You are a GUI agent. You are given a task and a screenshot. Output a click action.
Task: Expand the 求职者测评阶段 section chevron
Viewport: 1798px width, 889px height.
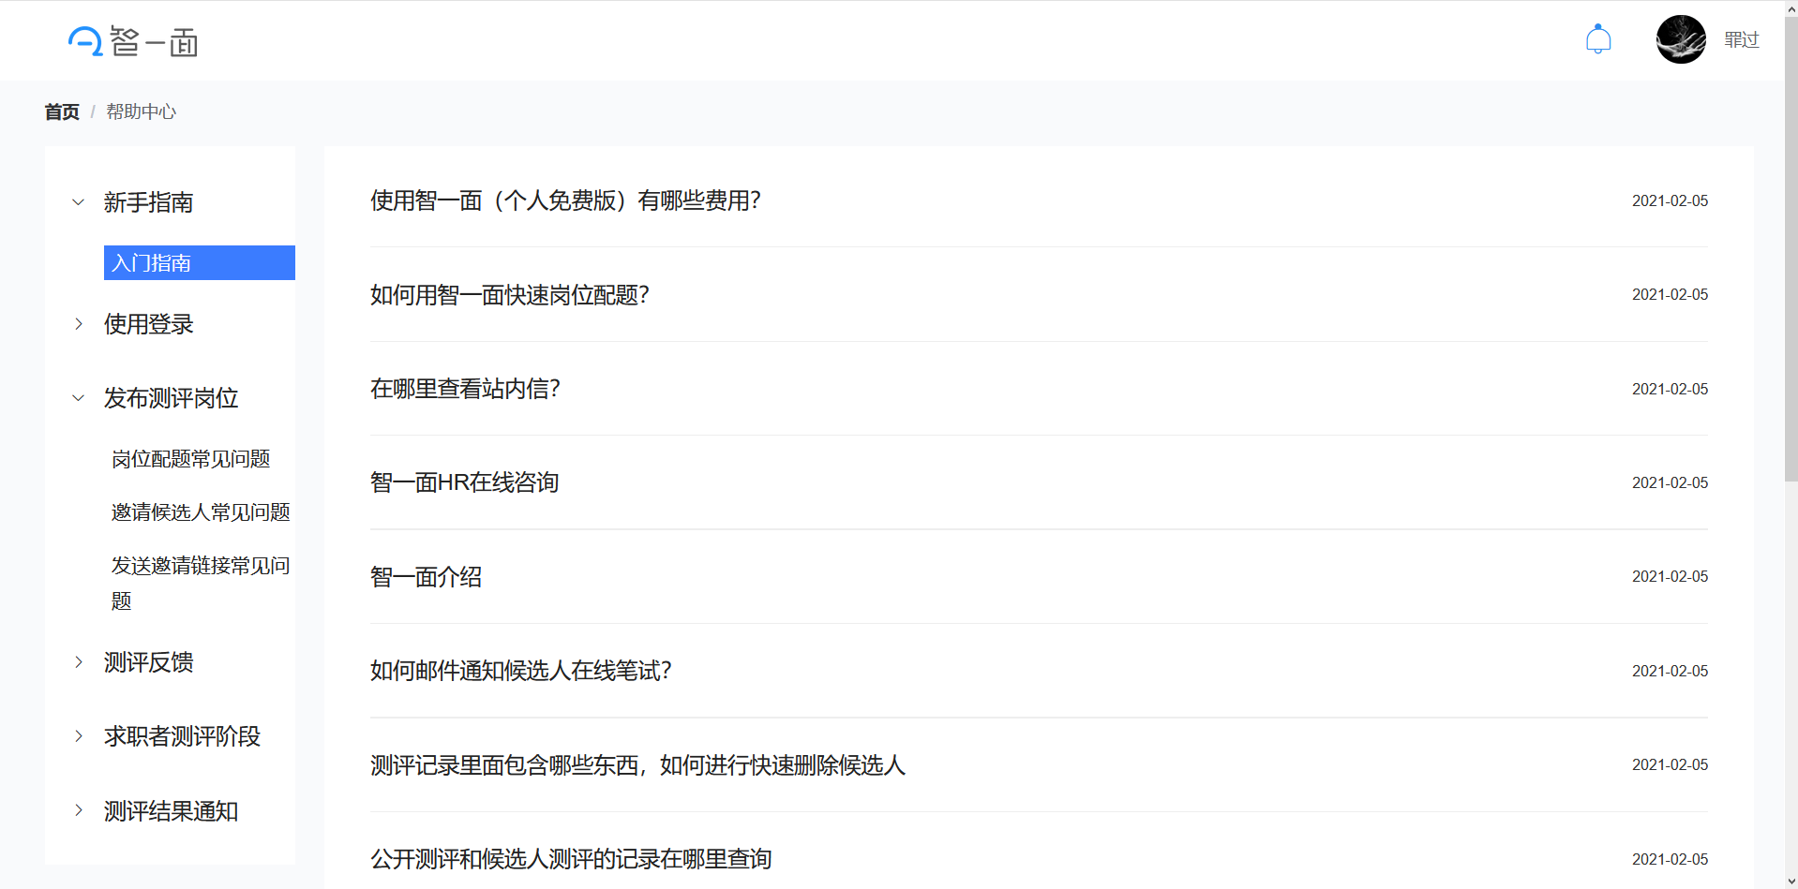point(79,736)
